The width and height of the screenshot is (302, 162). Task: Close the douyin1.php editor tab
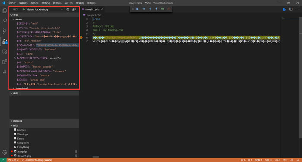tap(102, 9)
